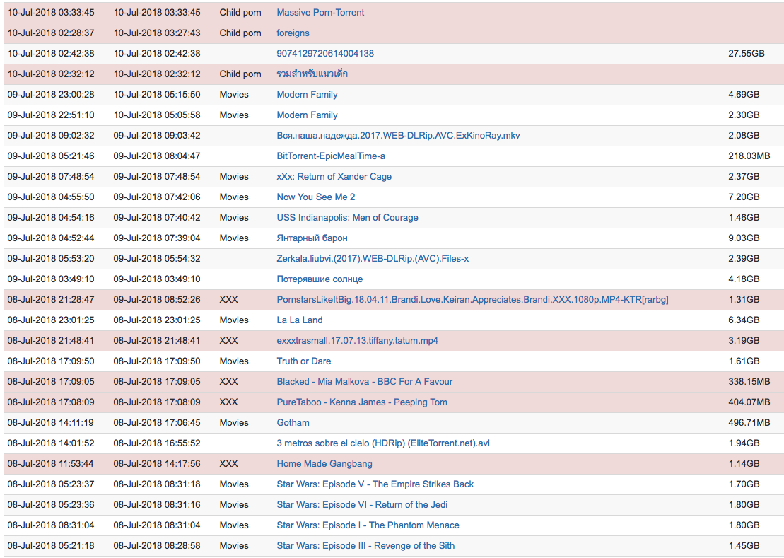Select the date 08-Jul-2018 14:11:19
Screen dimensions: 784x558
(51, 422)
